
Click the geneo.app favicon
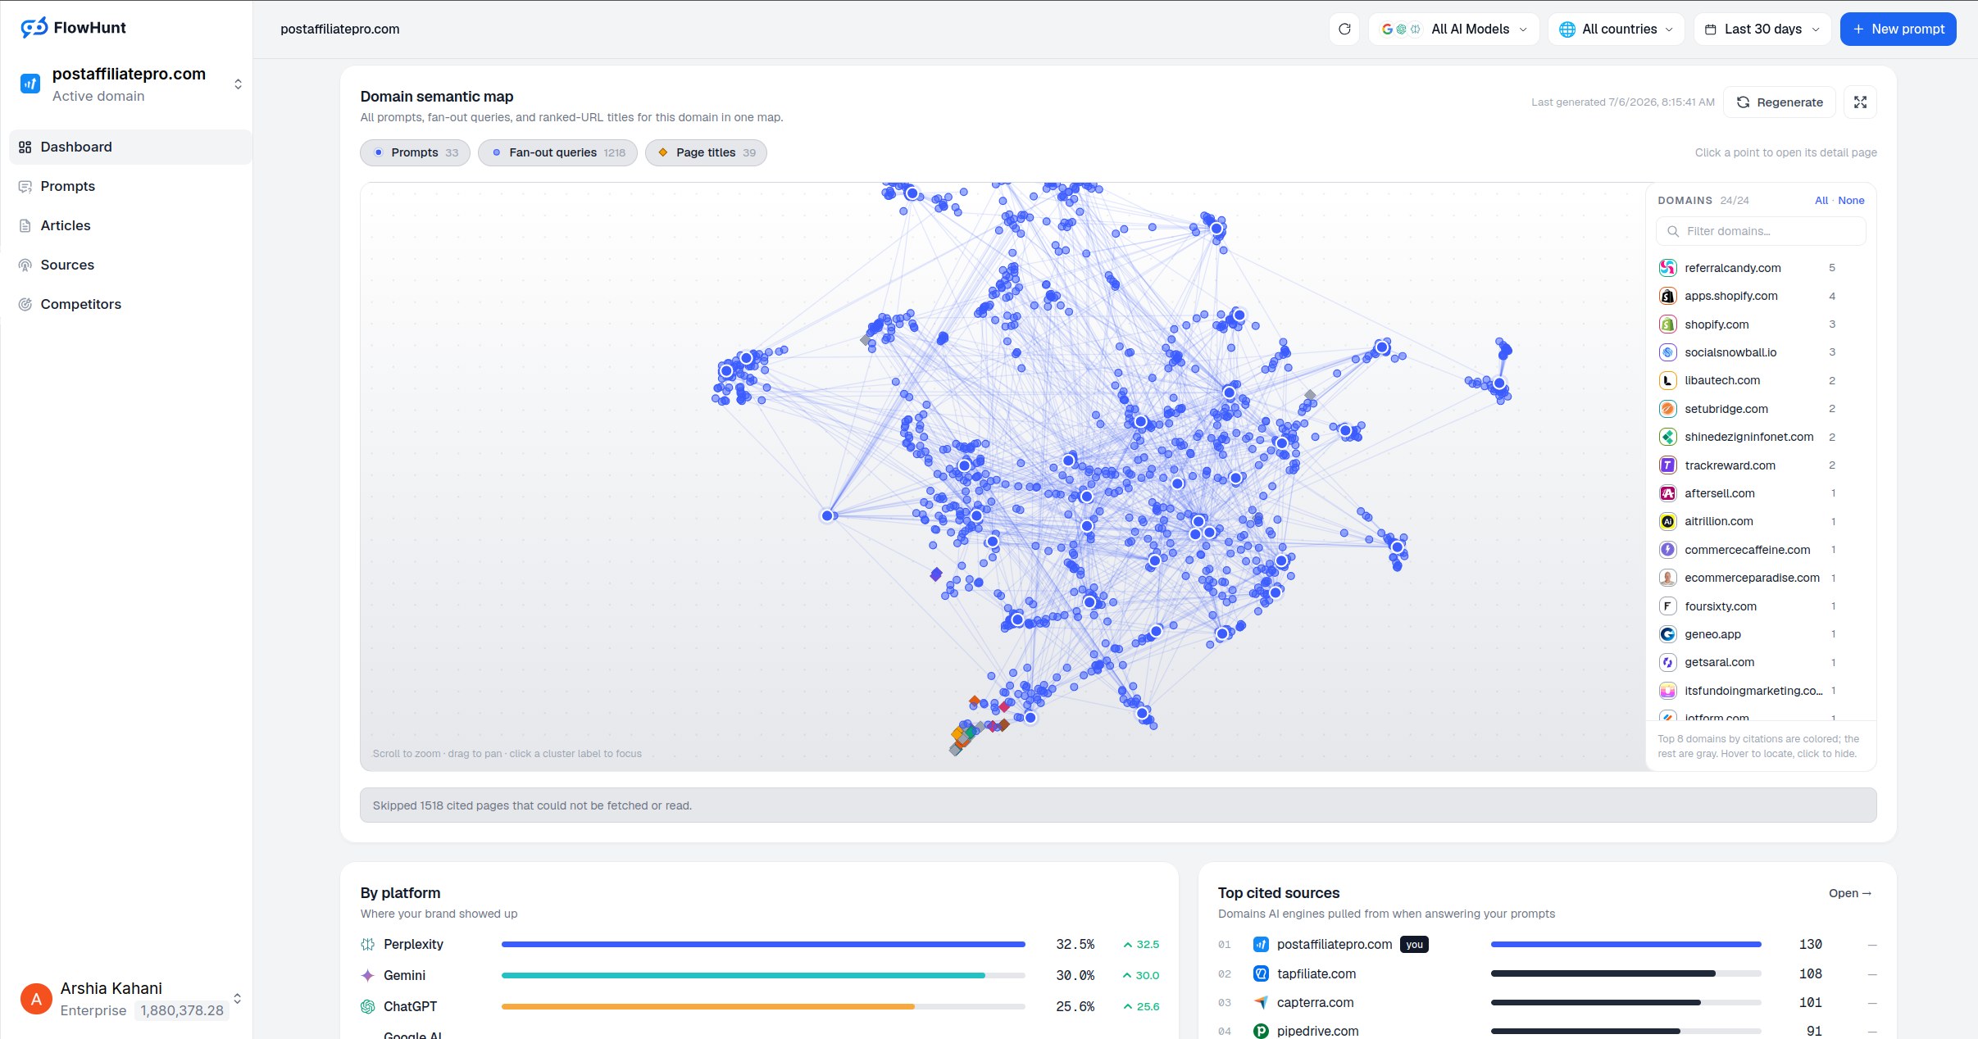coord(1667,634)
